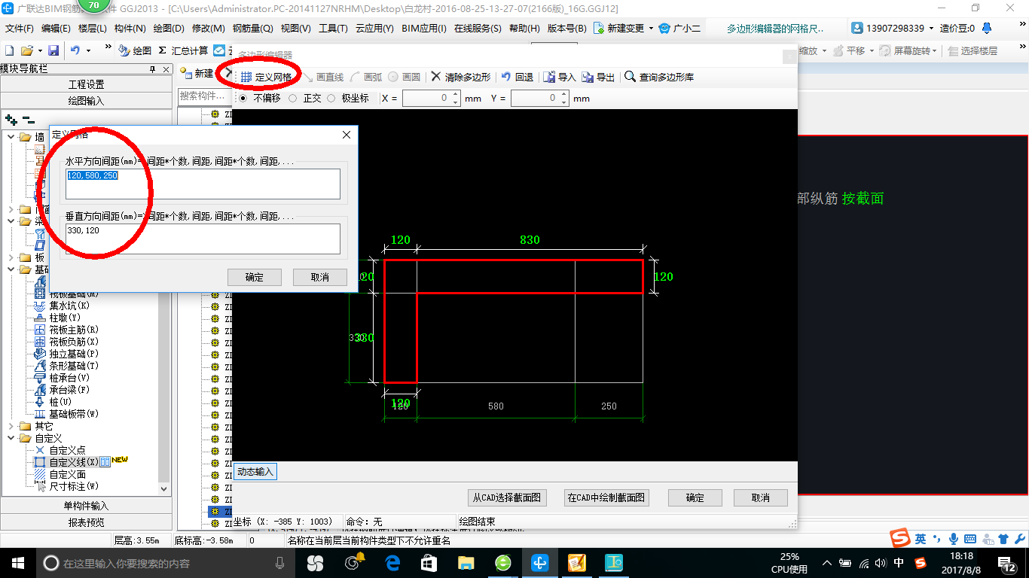Click 从CAD选择截面图 button
Screen dimensions: 1029x578
(x=506, y=497)
